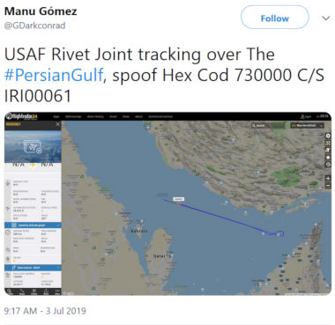Open the #PersianGulf hashtag link

[54, 75]
